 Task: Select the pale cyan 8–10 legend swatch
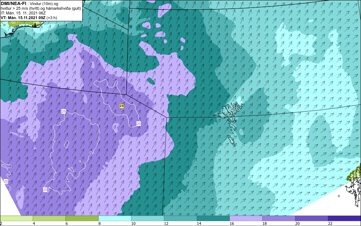[115, 218]
